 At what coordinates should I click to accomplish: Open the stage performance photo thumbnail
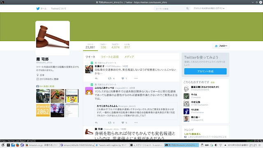(58, 111)
